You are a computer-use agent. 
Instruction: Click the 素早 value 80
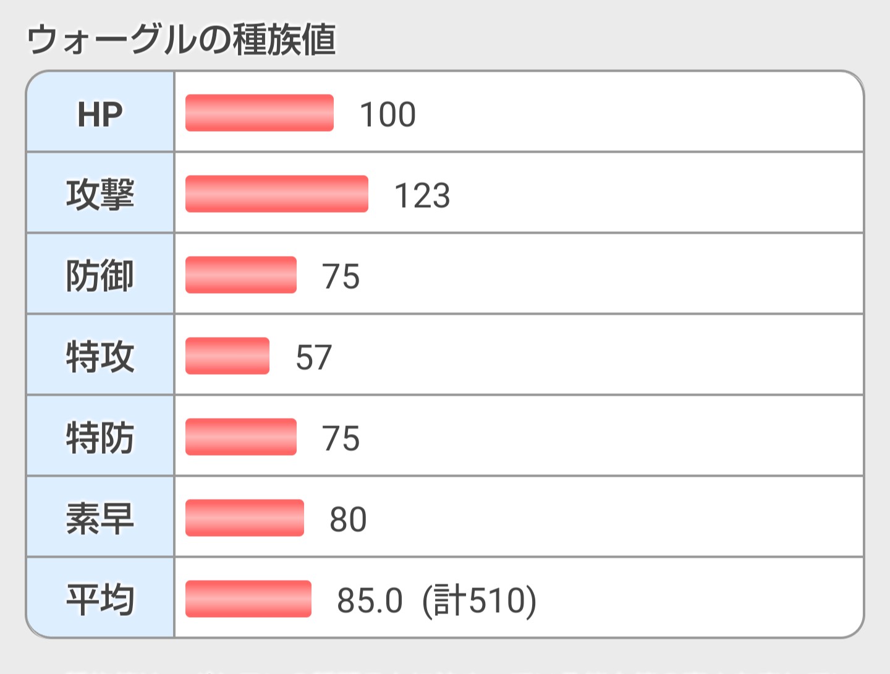tap(348, 519)
